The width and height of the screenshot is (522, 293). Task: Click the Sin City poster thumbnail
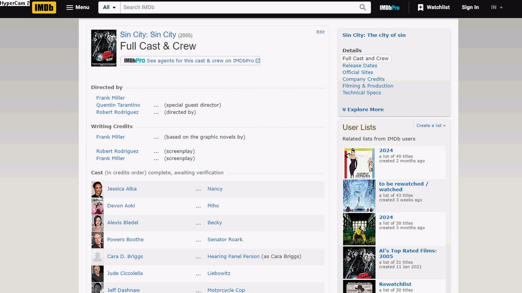point(104,48)
